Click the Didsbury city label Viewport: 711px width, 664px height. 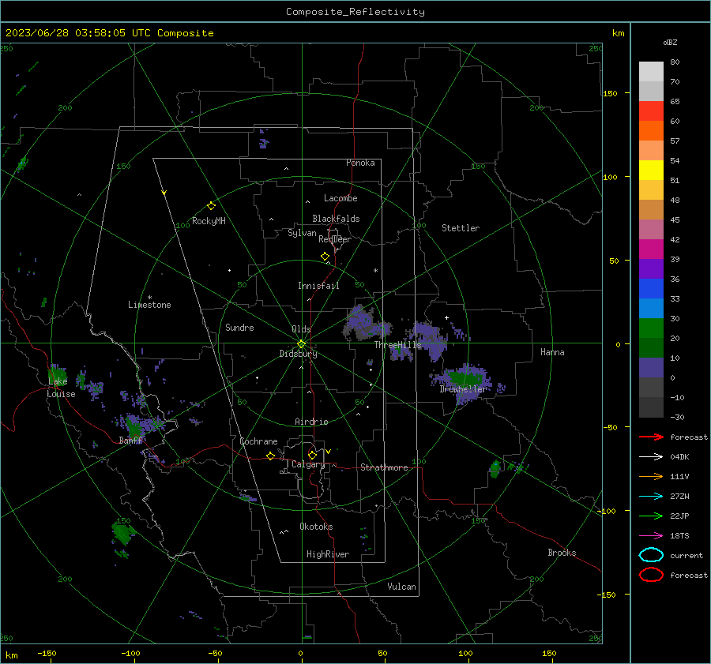point(299,354)
